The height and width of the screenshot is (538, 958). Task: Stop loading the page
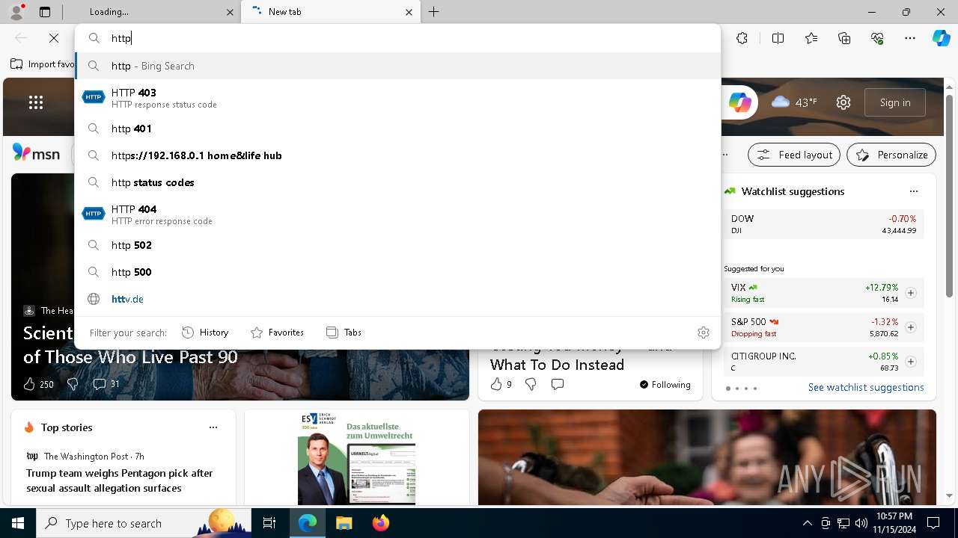pos(54,38)
